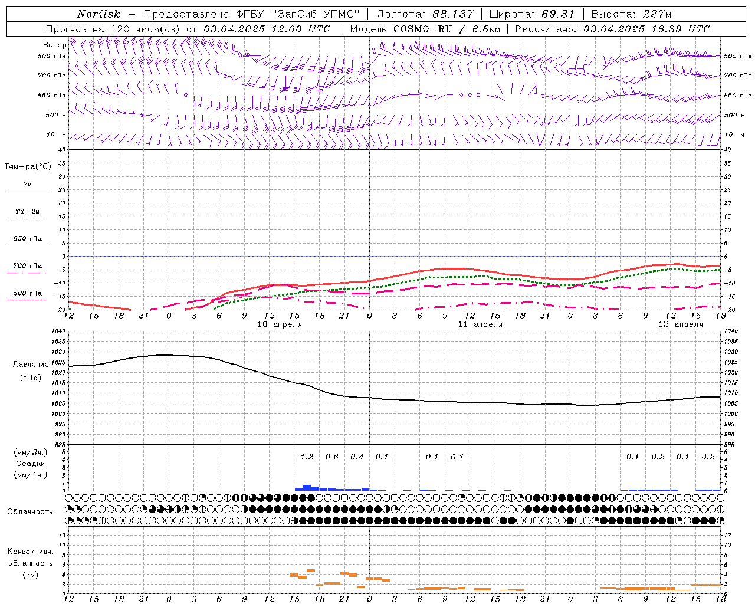Click the "Конвективн." convective cloud label

click(x=31, y=552)
